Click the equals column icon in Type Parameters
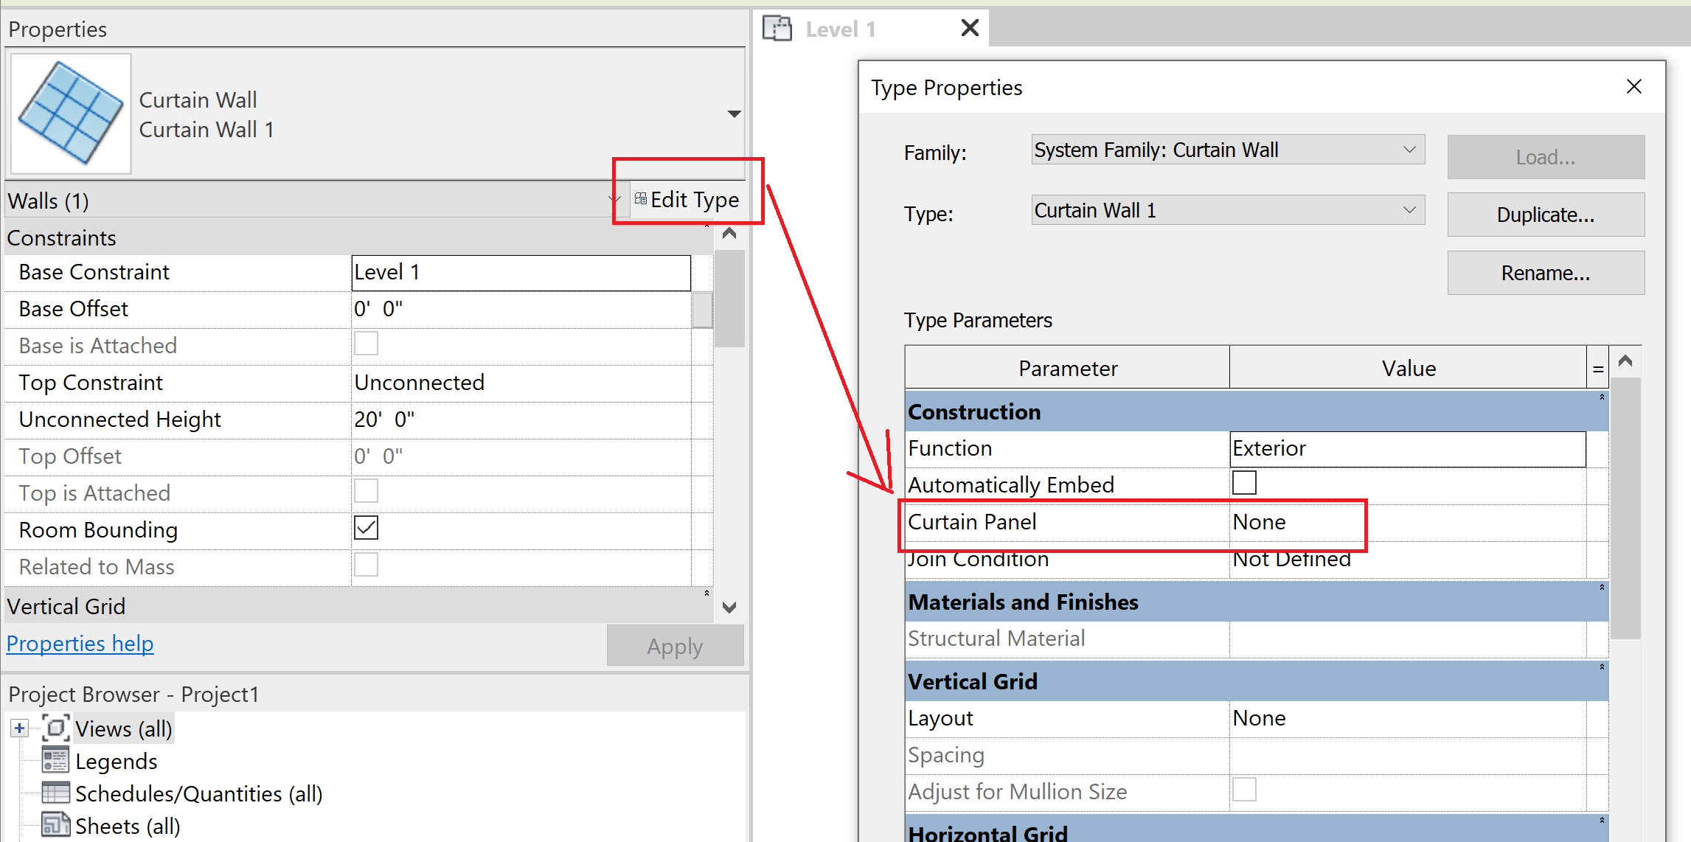The image size is (1691, 842). (x=1597, y=367)
